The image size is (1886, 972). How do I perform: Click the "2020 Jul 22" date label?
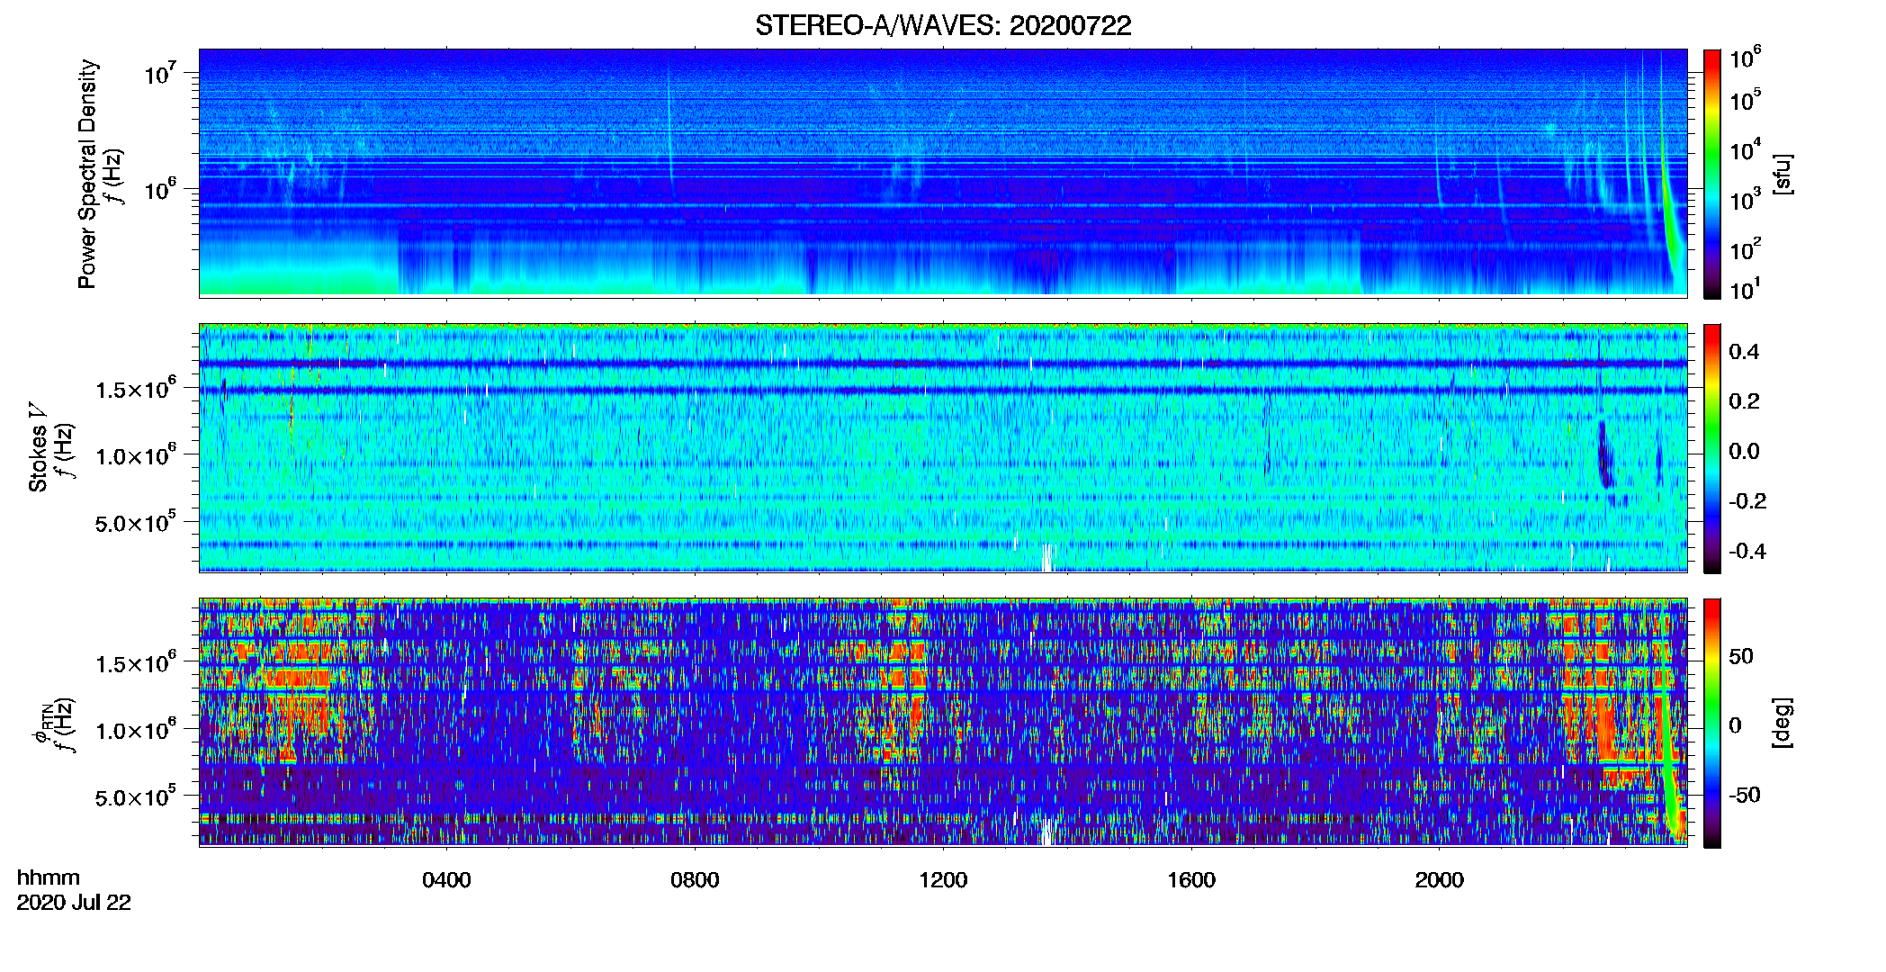74,903
